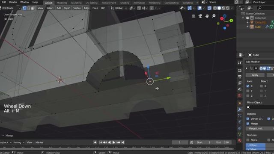The width and height of the screenshot is (274, 154).
Task: Toggle Merge option checkbox
Action: click(x=247, y=124)
